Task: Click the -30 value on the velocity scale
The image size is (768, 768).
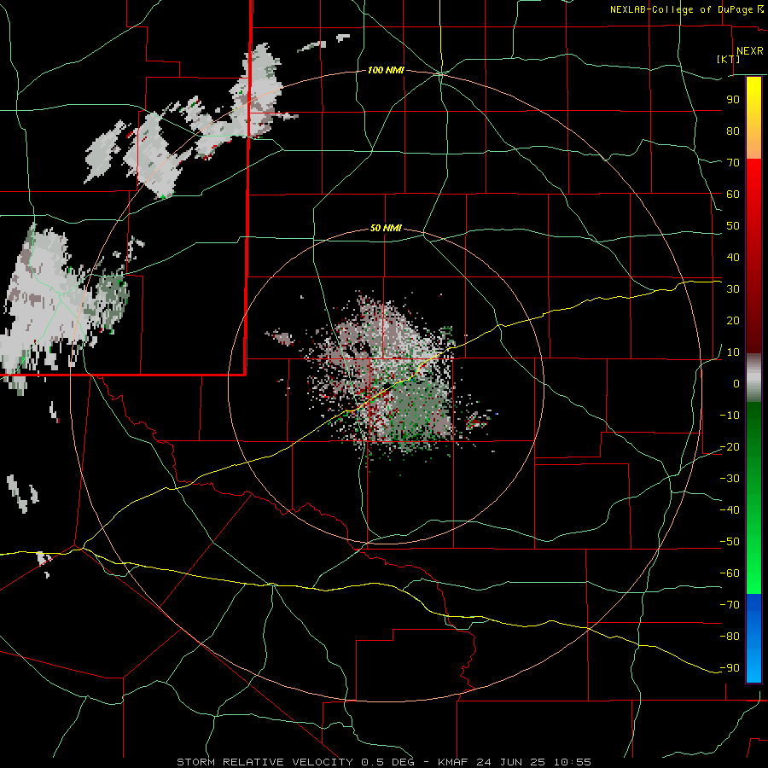Action: tap(730, 479)
